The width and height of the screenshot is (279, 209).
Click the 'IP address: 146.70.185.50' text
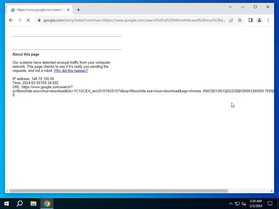[33, 79]
